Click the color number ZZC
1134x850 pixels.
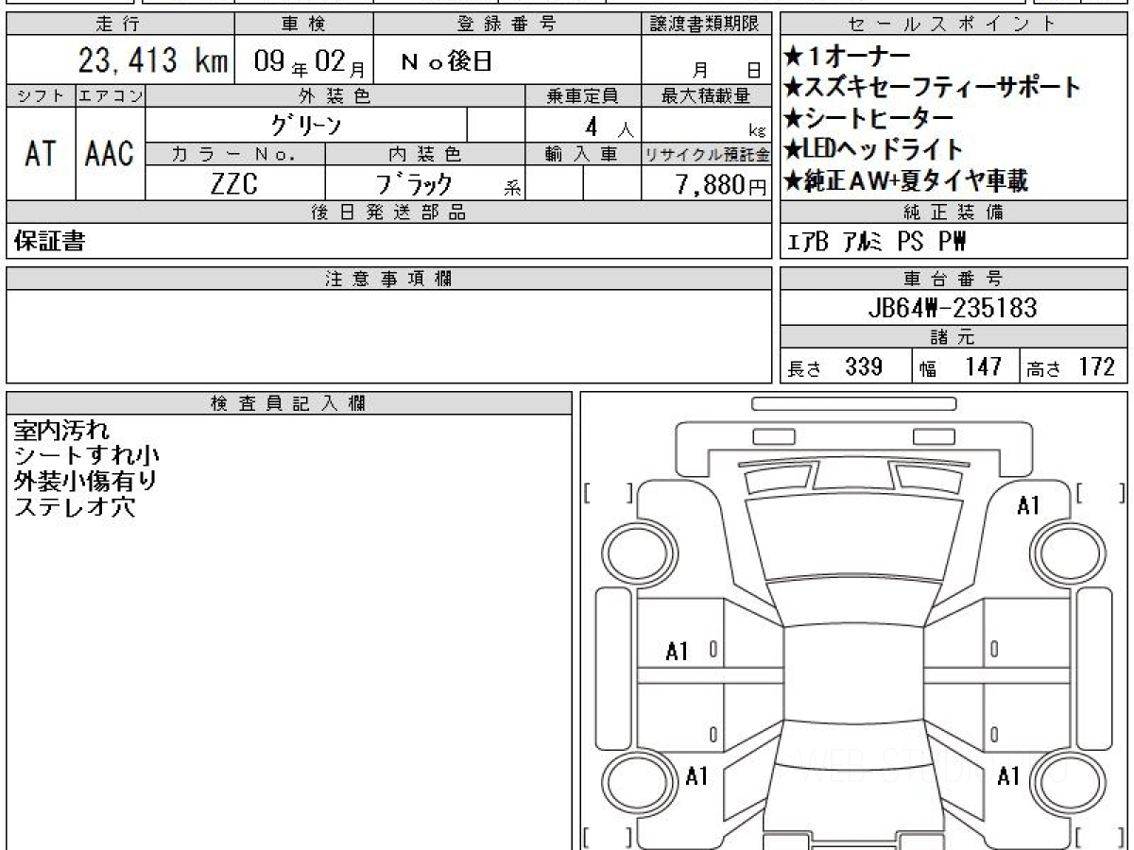point(234,184)
